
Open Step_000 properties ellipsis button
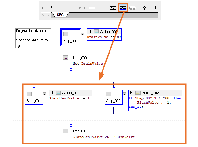pyautogui.click(x=65, y=34)
